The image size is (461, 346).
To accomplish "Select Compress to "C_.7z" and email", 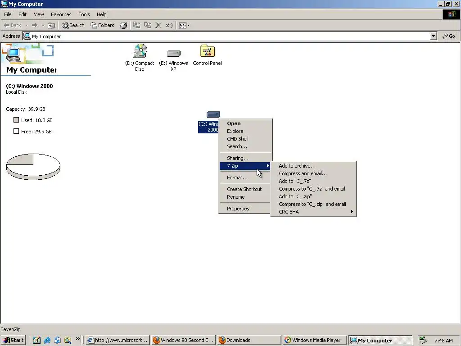I will pyautogui.click(x=313, y=189).
